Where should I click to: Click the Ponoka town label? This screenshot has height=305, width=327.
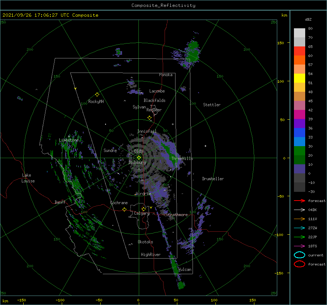click(166, 75)
